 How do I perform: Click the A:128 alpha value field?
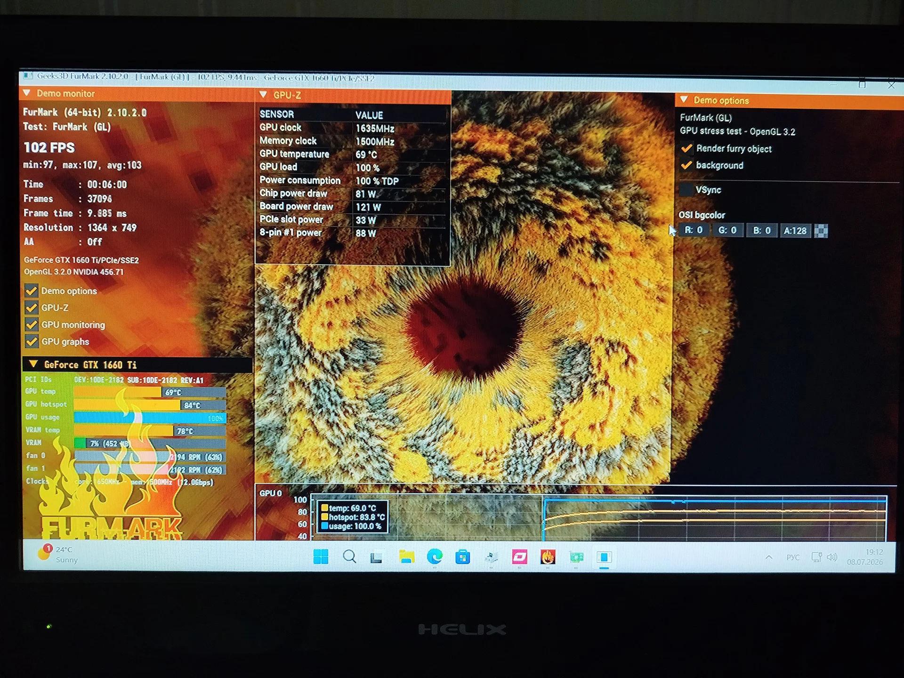795,231
